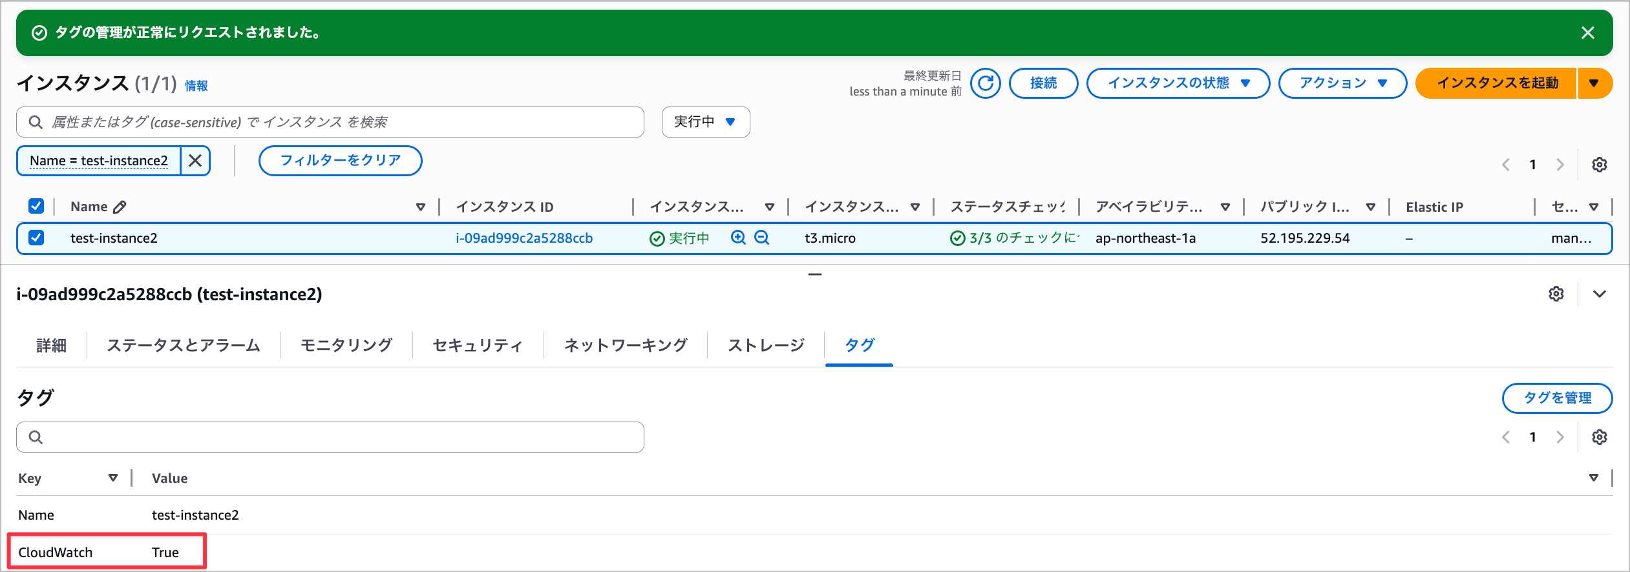Screen dimensions: 1630x572
Task: Uncheck the test-instance2 row checkbox
Action: point(36,238)
